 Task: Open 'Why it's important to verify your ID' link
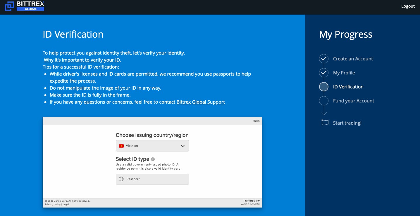click(82, 60)
